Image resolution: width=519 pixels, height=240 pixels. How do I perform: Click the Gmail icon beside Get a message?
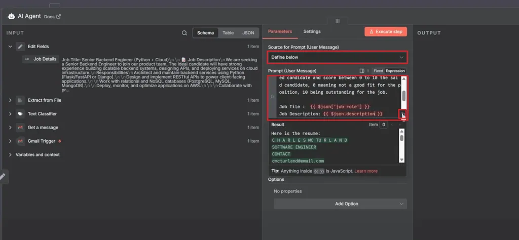click(20, 127)
